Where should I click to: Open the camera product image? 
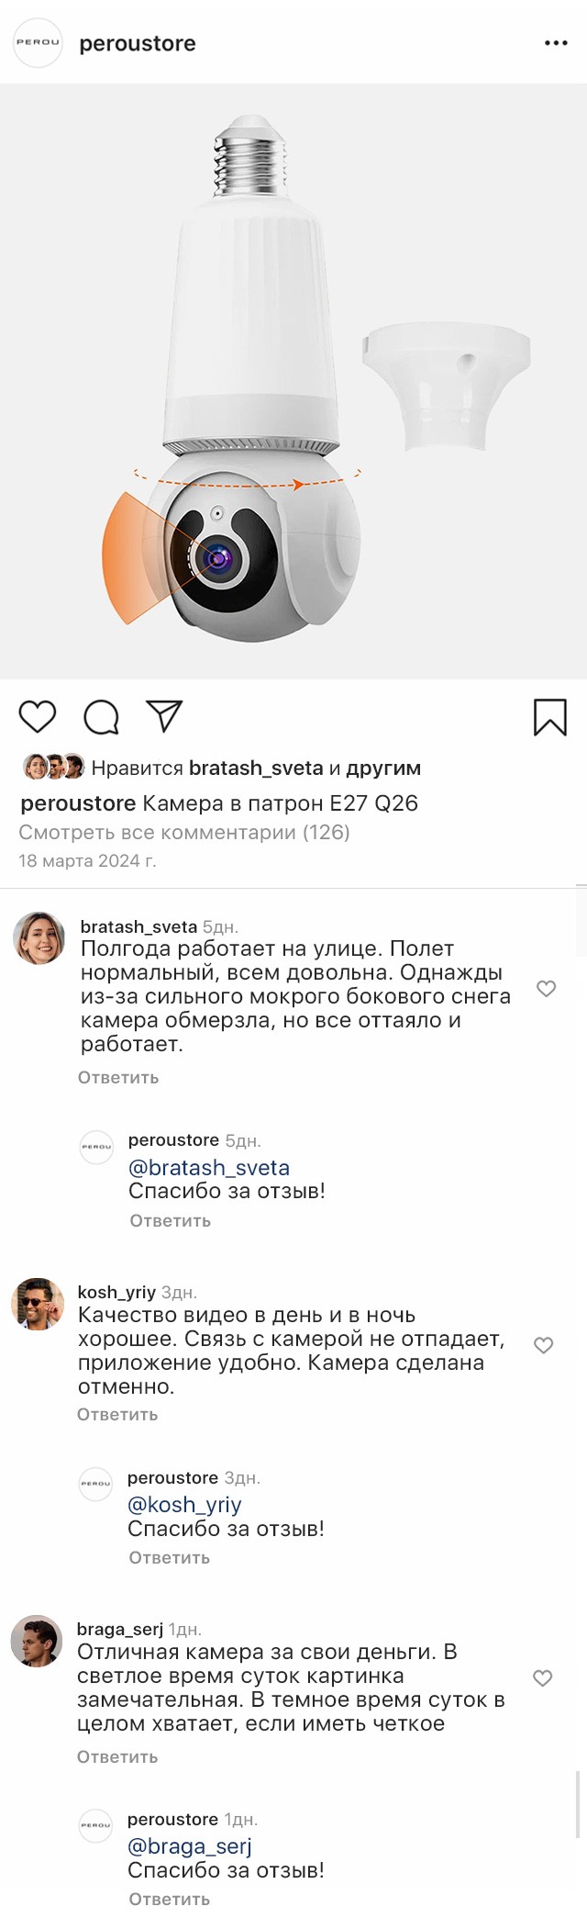coord(293,381)
